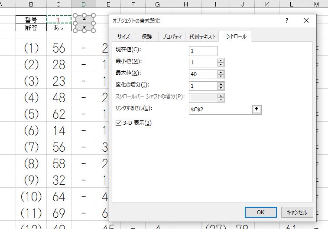Click the キャンセル button
Image resolution: width=328 pixels, height=229 pixels.
pos(297,212)
